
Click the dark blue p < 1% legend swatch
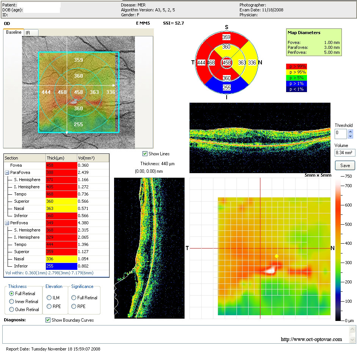(x=296, y=89)
